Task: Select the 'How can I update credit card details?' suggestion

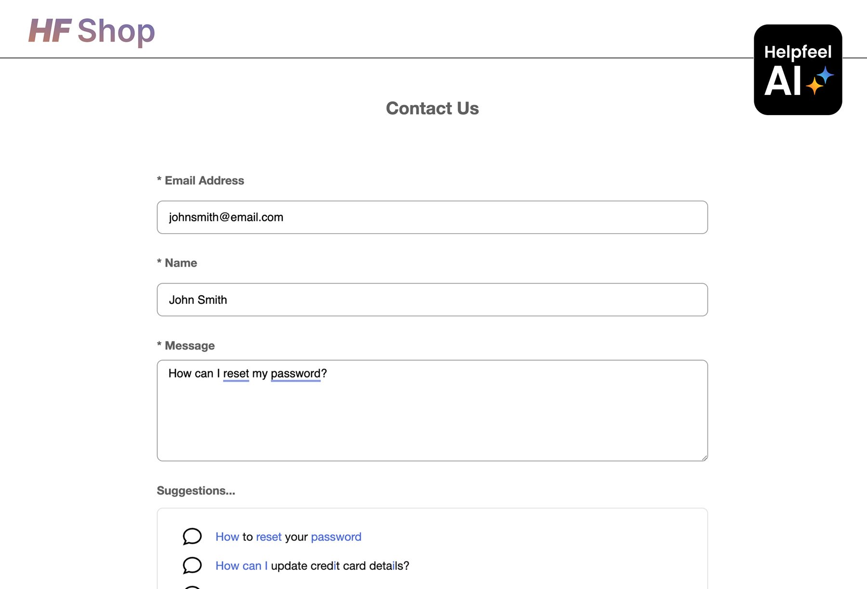Action: (312, 565)
